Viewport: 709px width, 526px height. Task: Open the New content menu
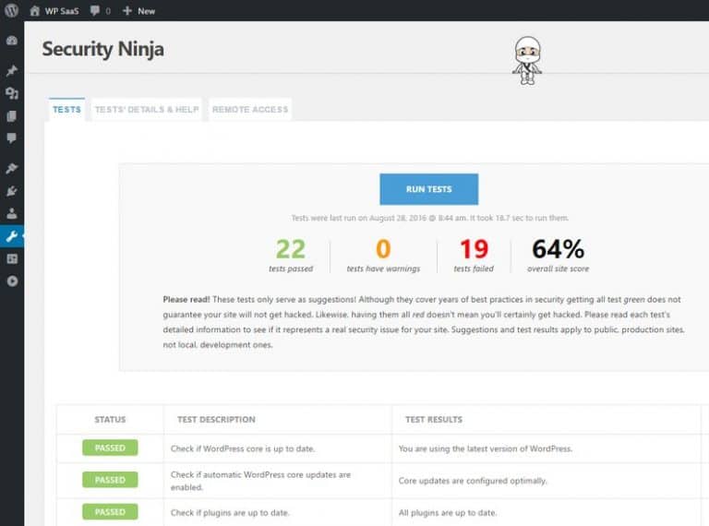138,11
